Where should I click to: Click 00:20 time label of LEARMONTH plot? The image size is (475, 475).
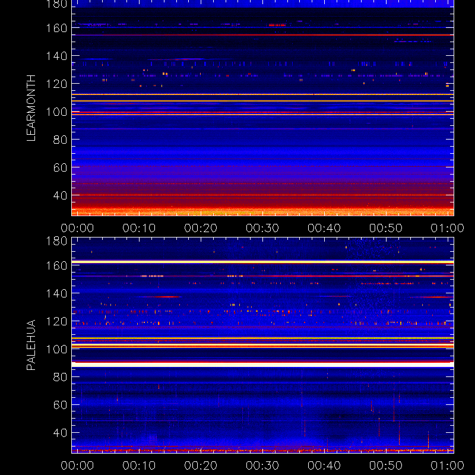pyautogui.click(x=201, y=228)
